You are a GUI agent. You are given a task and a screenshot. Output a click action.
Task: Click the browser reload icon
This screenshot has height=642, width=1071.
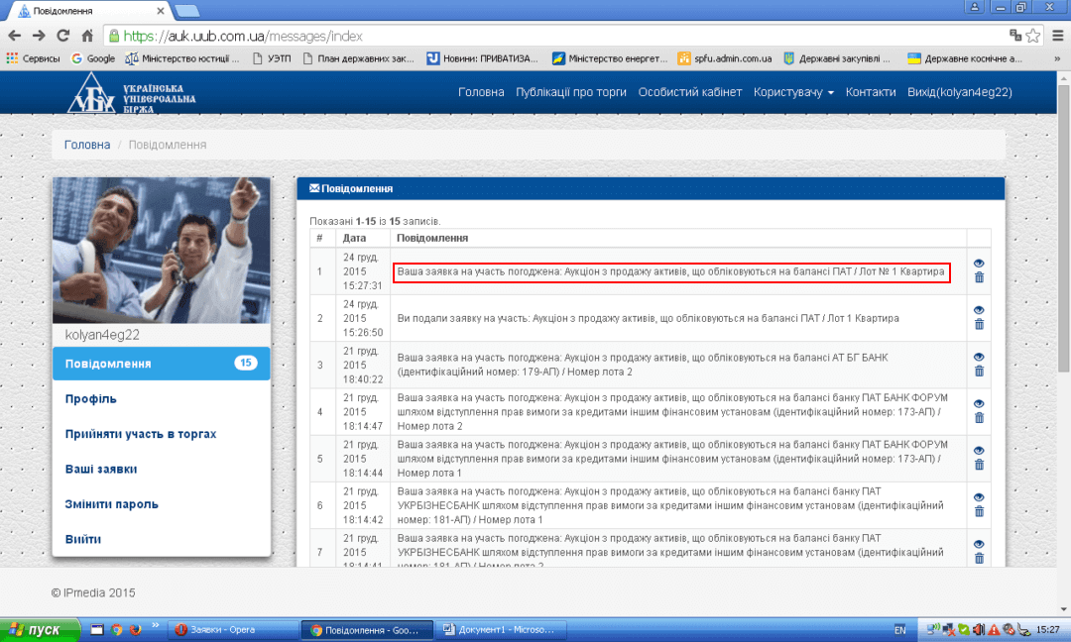click(63, 36)
